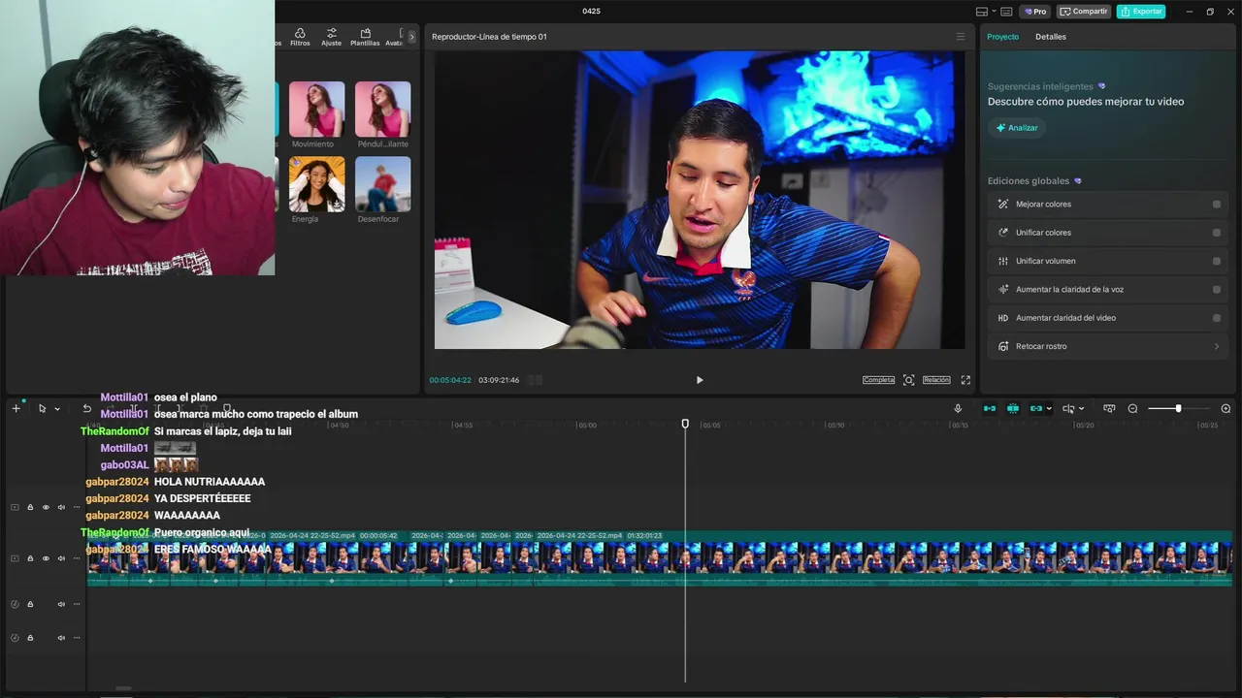This screenshot has height=698, width=1242.
Task: Expand the Retocar rostro chevron
Action: 1217,346
